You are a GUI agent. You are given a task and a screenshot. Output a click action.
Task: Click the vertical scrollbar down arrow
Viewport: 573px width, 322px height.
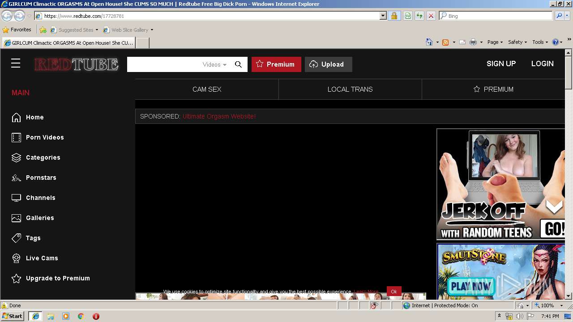tap(569, 296)
